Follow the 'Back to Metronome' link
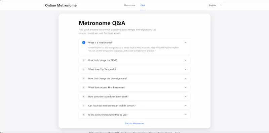The width and height of the screenshot is (269, 133). pos(134,123)
